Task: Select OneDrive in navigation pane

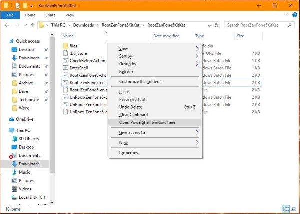Action: pos(24,119)
